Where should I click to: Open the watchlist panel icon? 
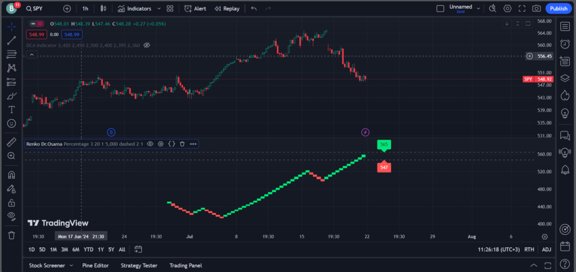point(565,26)
